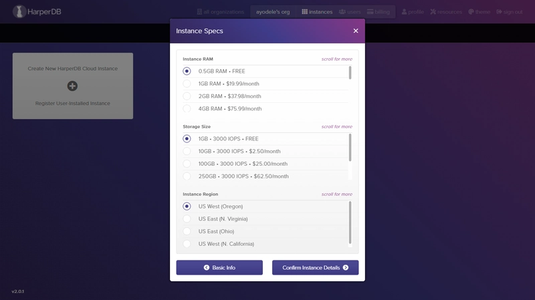Open the resources menu item
The width and height of the screenshot is (535, 300).
(446, 12)
